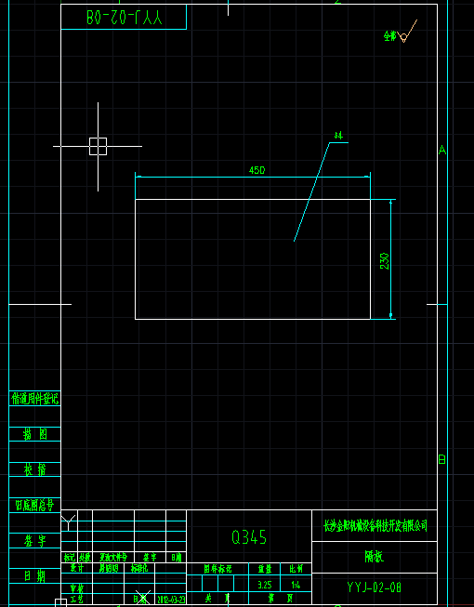Click zone marker A on right border
474x607 pixels.
tap(442, 150)
